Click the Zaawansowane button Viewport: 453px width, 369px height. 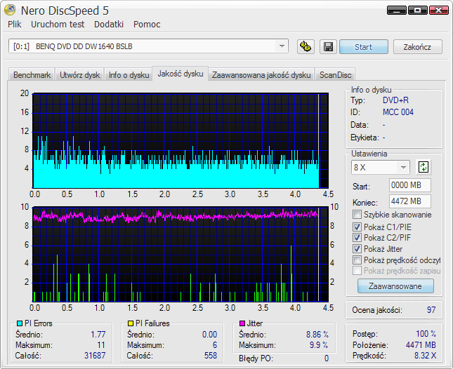tap(395, 286)
